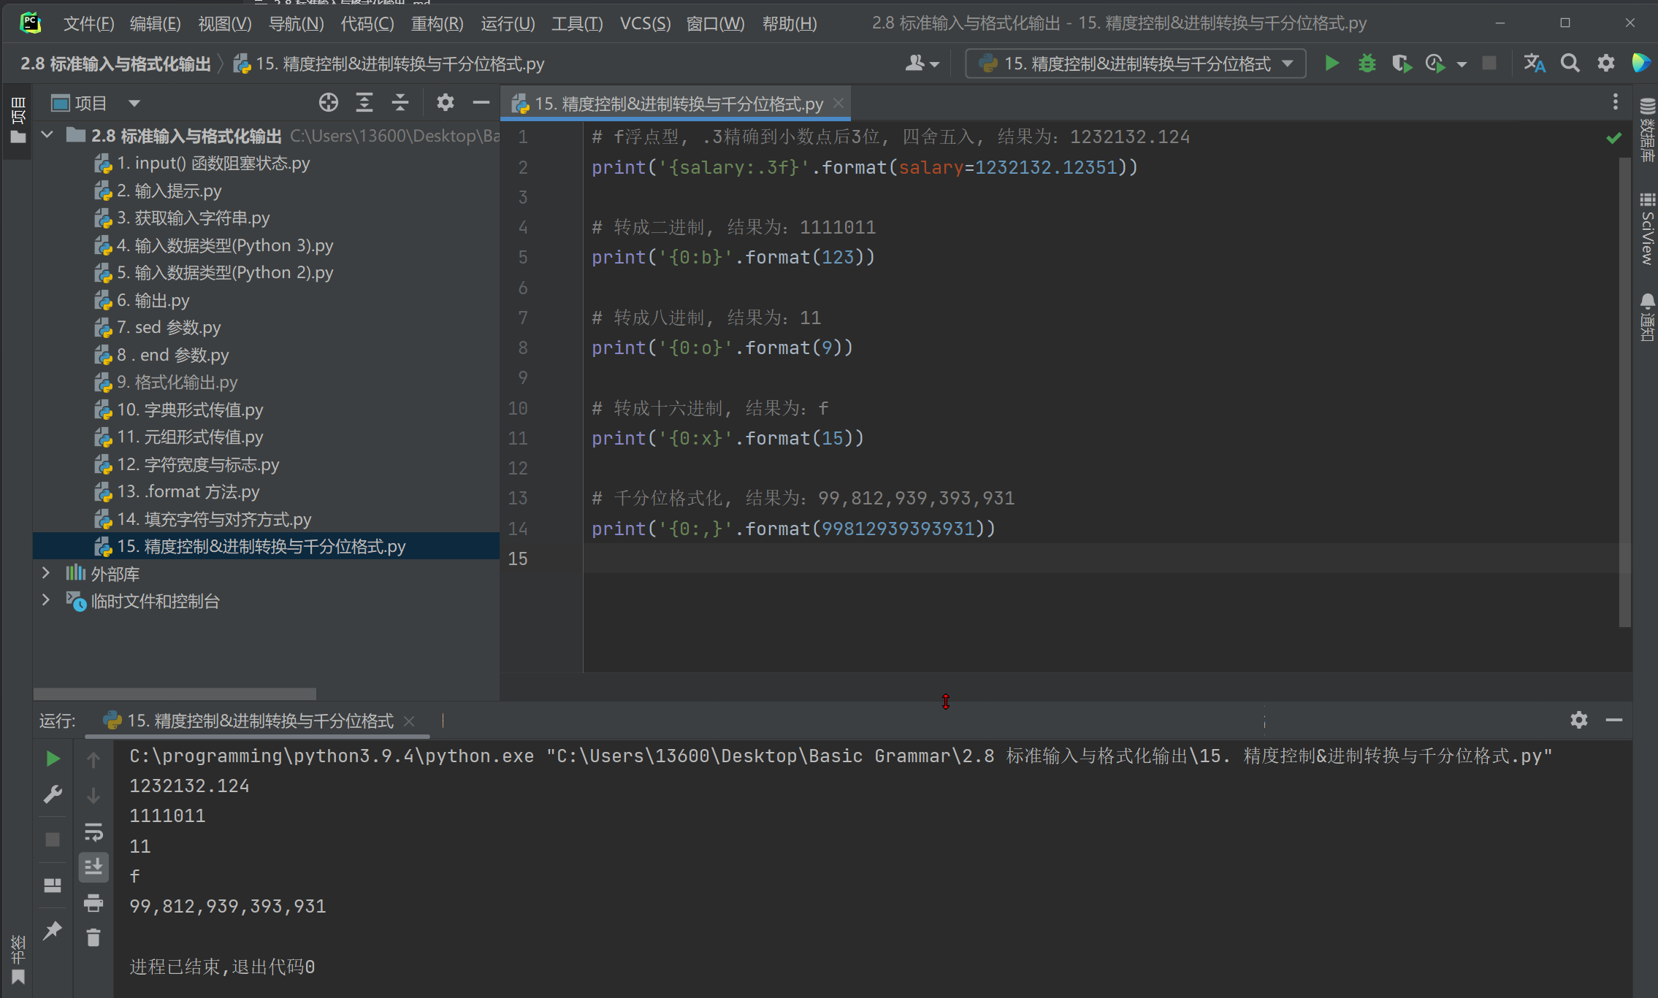This screenshot has height=998, width=1658.
Task: Toggle the 项目 tool window on left stripe
Action: click(18, 120)
